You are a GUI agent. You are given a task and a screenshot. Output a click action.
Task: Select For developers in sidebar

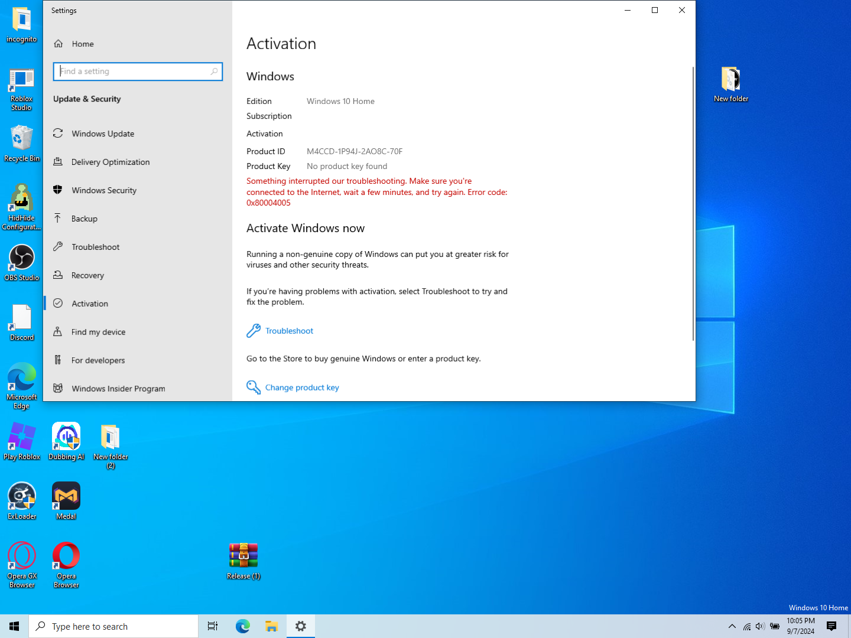[98, 360]
